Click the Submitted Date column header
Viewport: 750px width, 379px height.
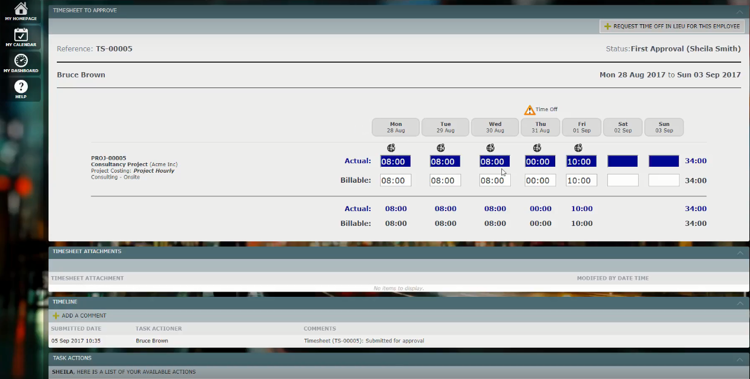click(76, 329)
